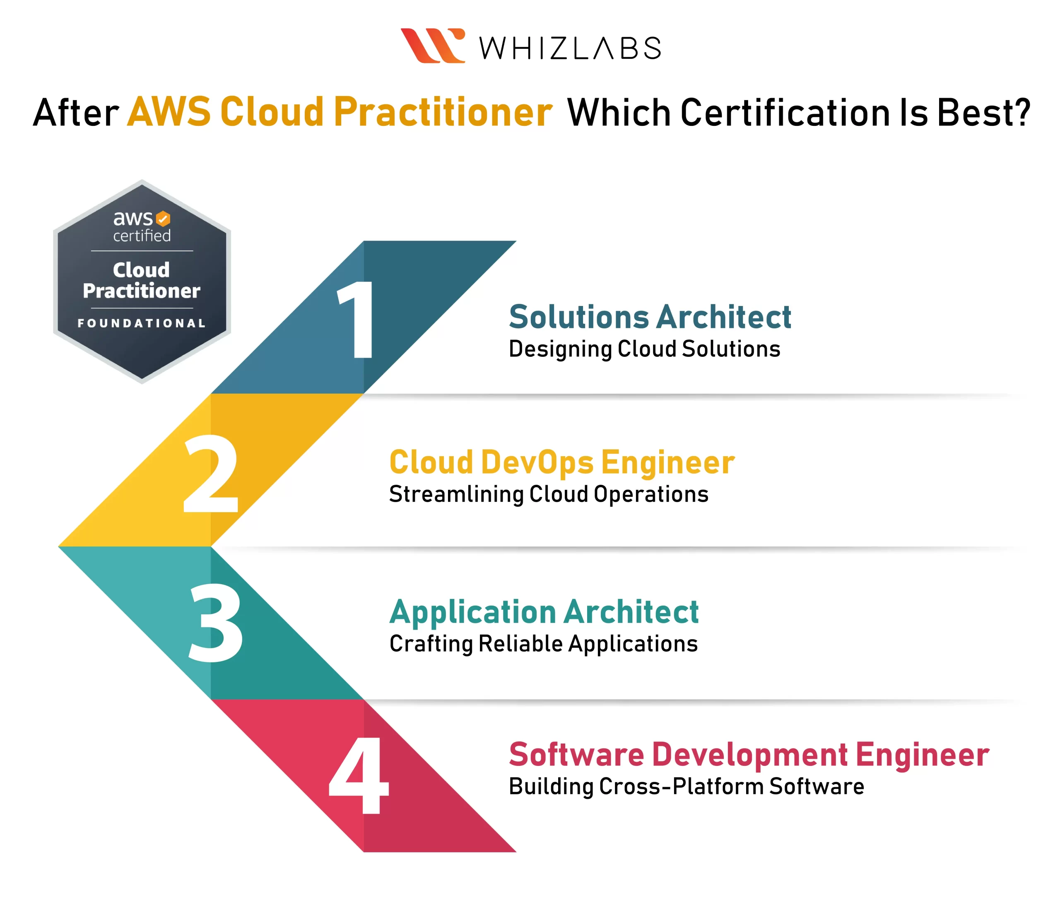Click the WHIZLABS wordmark text
Image resolution: width=1060 pixels, height=907 pixels.
pos(570,48)
